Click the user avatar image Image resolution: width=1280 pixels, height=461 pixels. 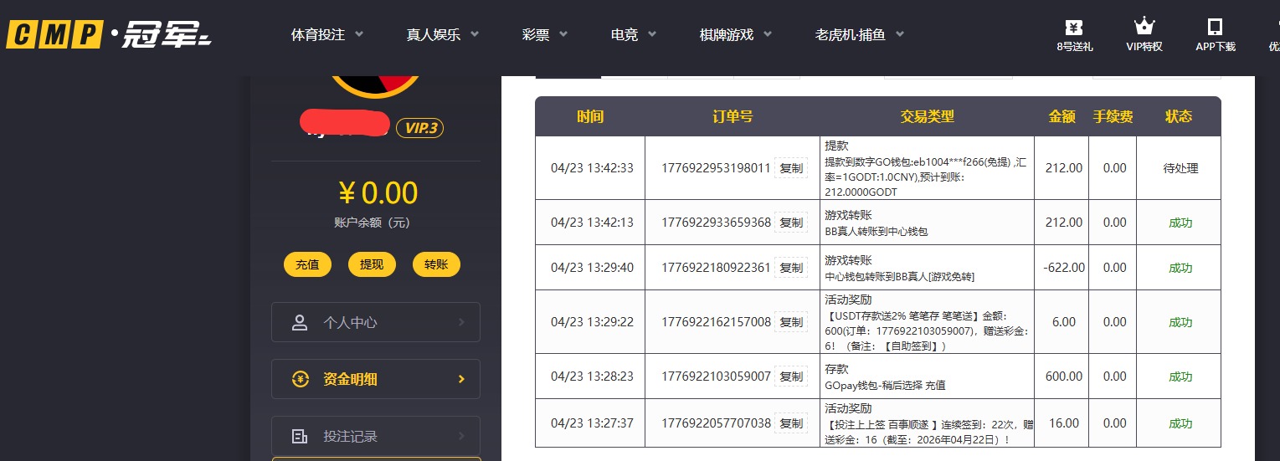374,86
